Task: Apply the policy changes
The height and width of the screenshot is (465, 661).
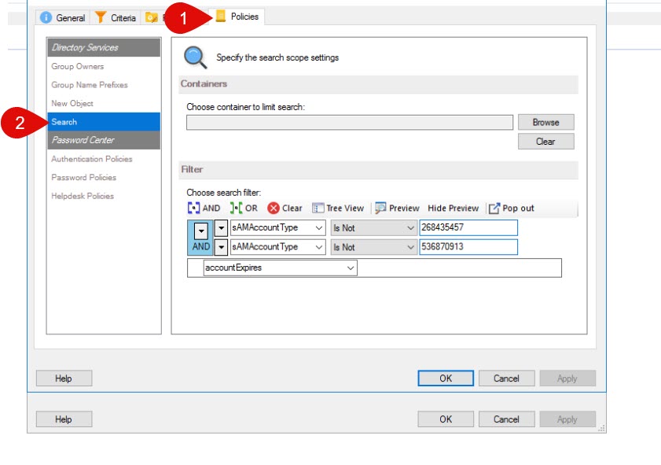Action: 567,378
